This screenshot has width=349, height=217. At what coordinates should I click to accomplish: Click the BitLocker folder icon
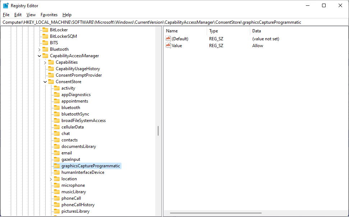pos(45,30)
